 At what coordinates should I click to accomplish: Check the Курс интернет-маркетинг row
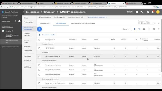click(39, 75)
